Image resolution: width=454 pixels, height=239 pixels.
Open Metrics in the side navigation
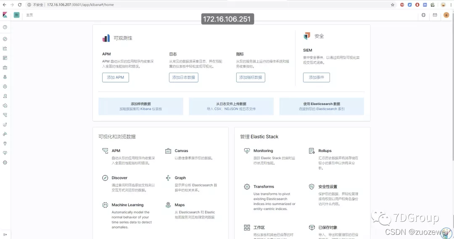(x=5, y=96)
